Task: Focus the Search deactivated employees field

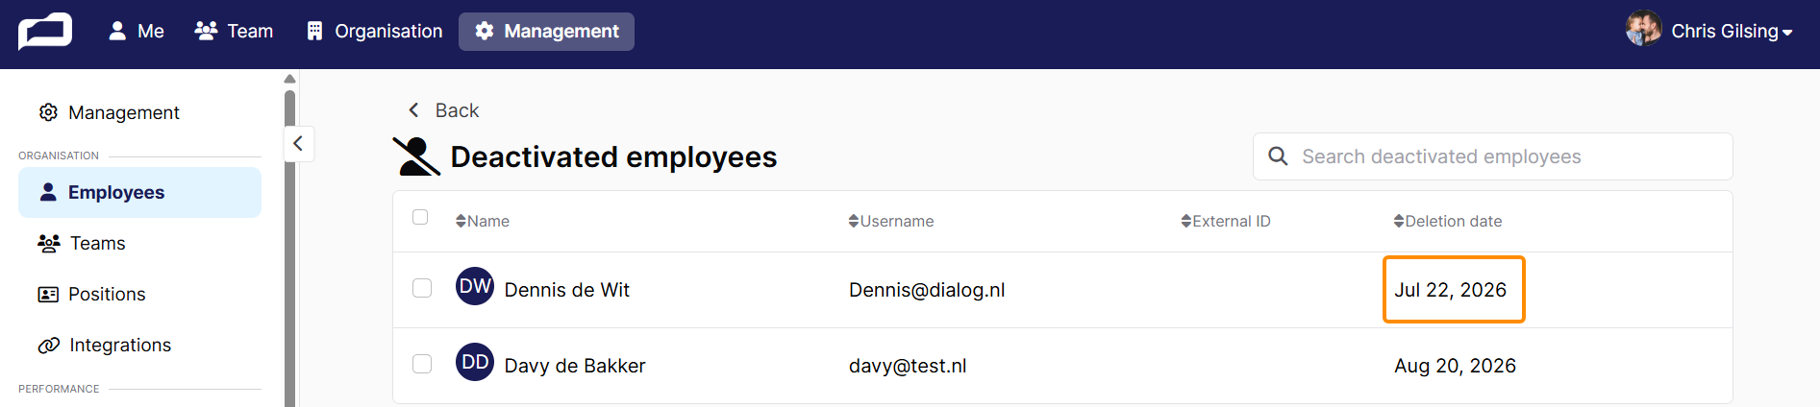Action: tap(1492, 156)
